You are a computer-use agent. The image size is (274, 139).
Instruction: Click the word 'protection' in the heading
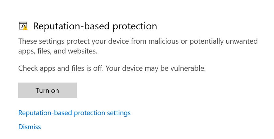[135, 26]
